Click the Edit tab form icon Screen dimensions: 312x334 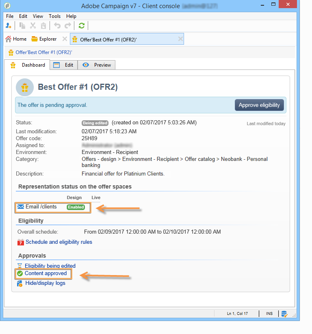[x=56, y=65]
